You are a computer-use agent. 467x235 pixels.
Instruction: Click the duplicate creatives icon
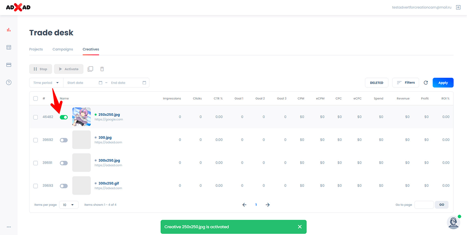click(x=90, y=69)
